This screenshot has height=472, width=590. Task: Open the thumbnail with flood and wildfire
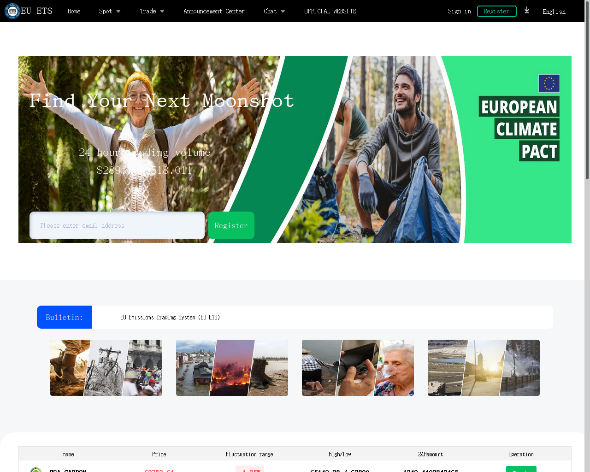point(232,368)
